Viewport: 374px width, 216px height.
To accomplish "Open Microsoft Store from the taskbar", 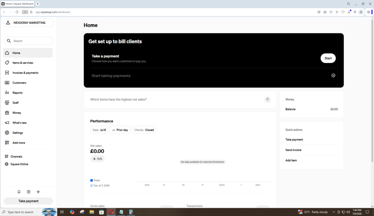I will [x=102, y=212].
